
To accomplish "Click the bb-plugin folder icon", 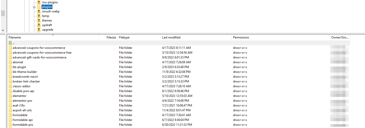I will coord(10,67).
